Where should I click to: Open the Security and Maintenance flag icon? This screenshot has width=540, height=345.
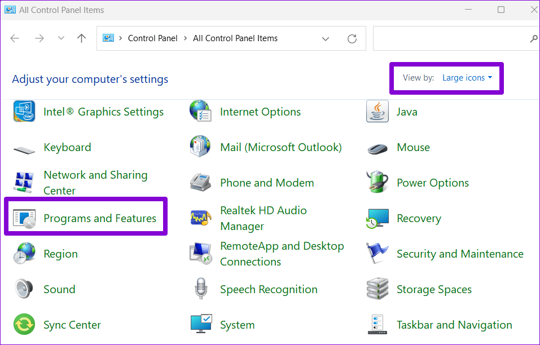point(377,253)
